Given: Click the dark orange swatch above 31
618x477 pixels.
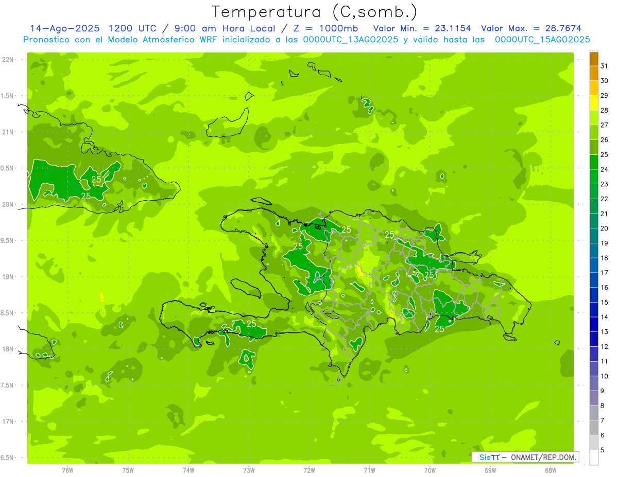Looking at the screenshot, I should tap(594, 59).
